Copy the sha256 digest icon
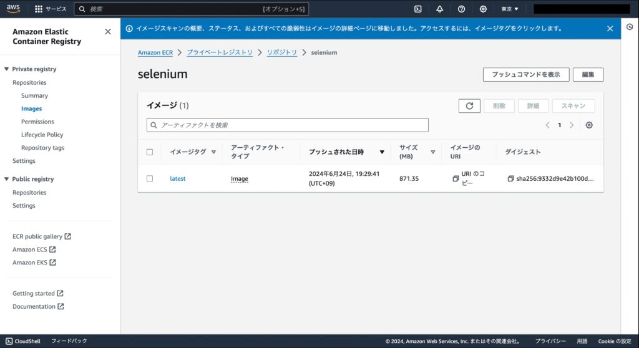This screenshot has width=639, height=348. coord(510,178)
